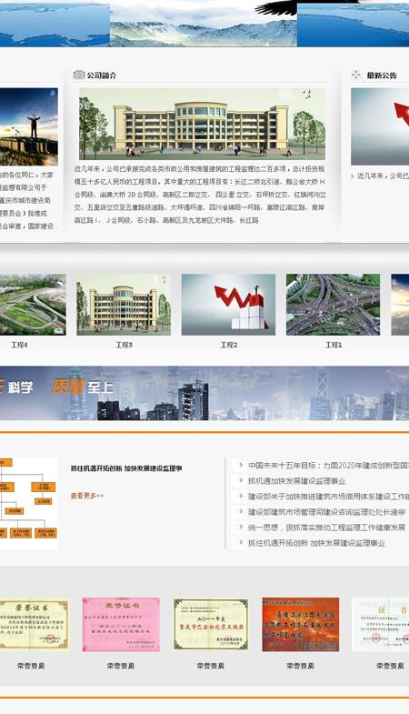The height and width of the screenshot is (714, 409).
Task: Open news 抓机遇加快发展建设监理事业
Action: pyautogui.click(x=296, y=481)
